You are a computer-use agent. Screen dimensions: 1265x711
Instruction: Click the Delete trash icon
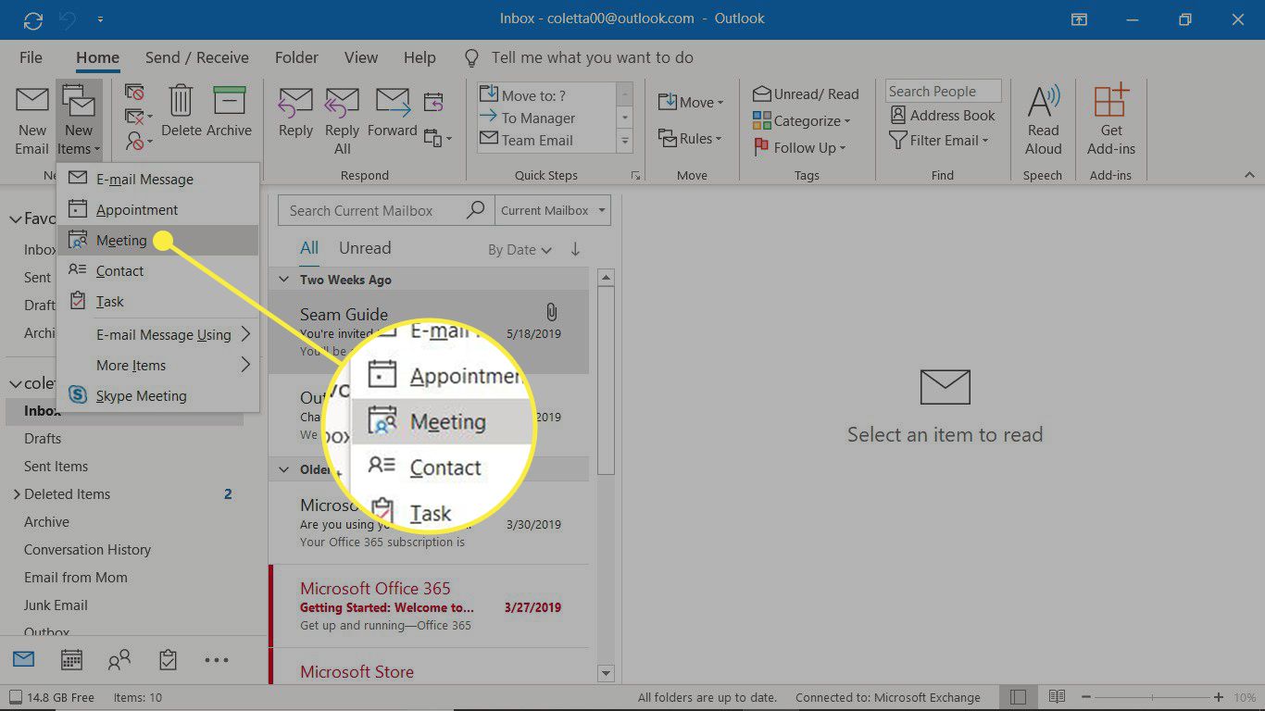click(181, 113)
